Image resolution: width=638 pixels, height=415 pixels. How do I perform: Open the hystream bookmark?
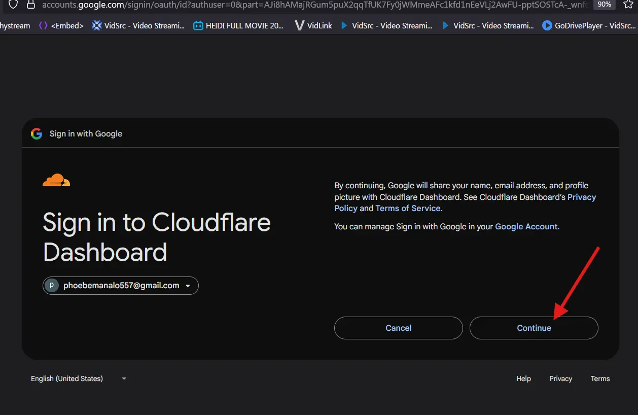pyautogui.click(x=15, y=25)
